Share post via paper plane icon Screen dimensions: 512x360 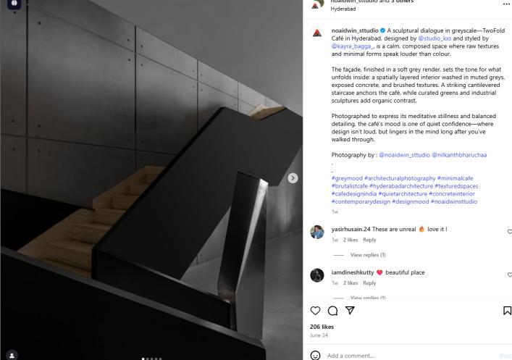click(350, 310)
